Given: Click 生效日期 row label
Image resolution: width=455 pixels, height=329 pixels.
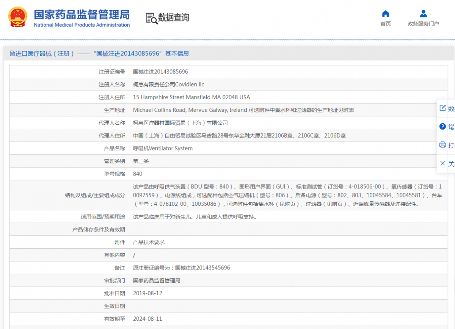Looking at the screenshot, I should pyautogui.click(x=115, y=306).
